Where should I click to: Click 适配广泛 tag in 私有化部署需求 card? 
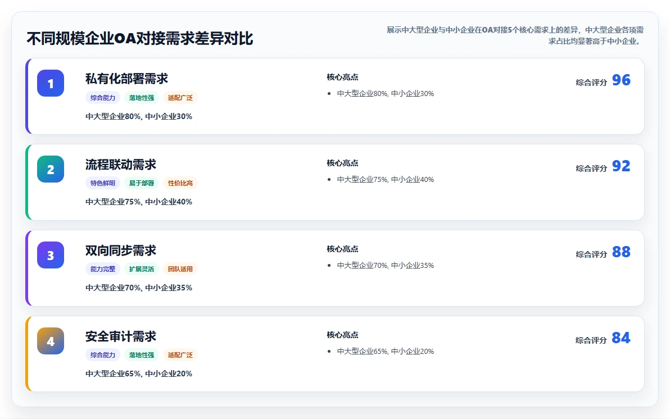click(x=180, y=98)
